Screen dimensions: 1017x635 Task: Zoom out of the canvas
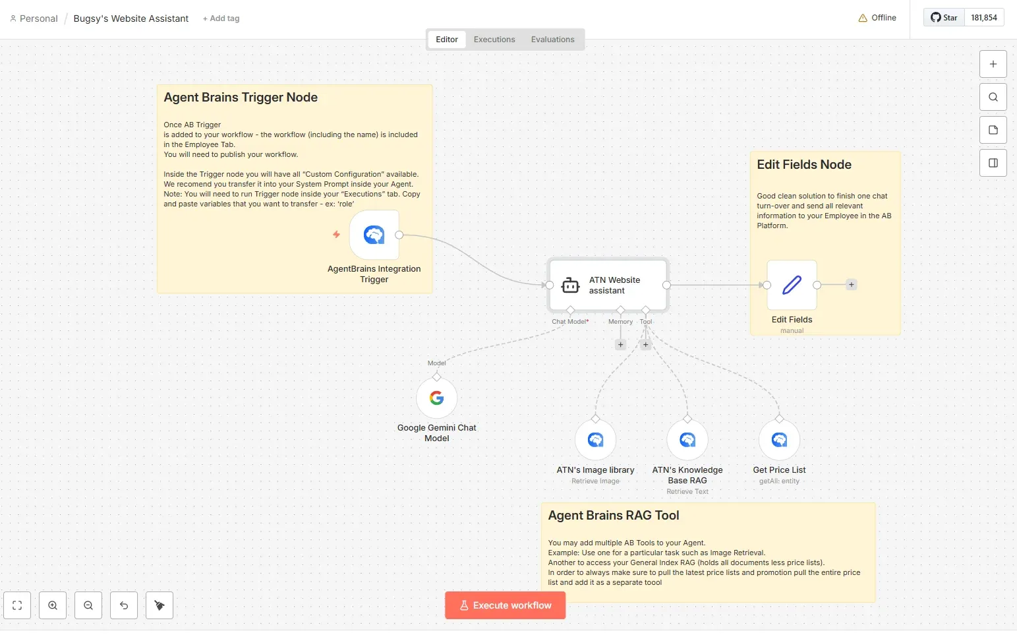[x=88, y=605]
